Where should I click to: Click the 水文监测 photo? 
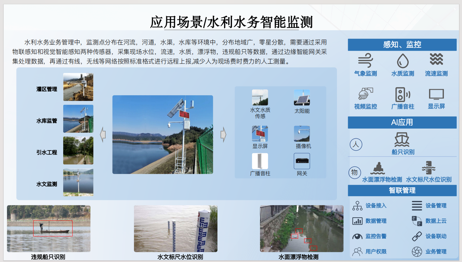coord(78,182)
